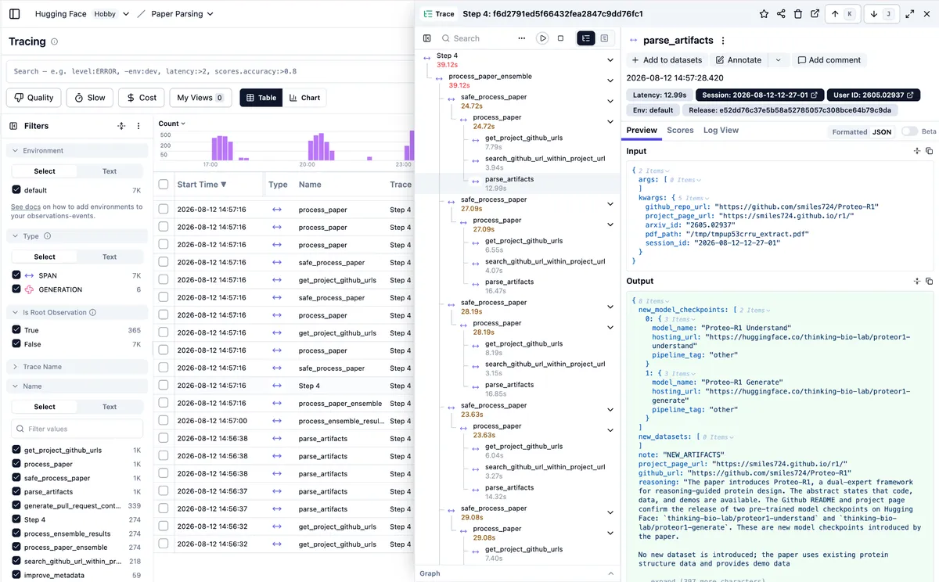Share the trace via share icon
The width and height of the screenshot is (939, 582).
(x=781, y=14)
